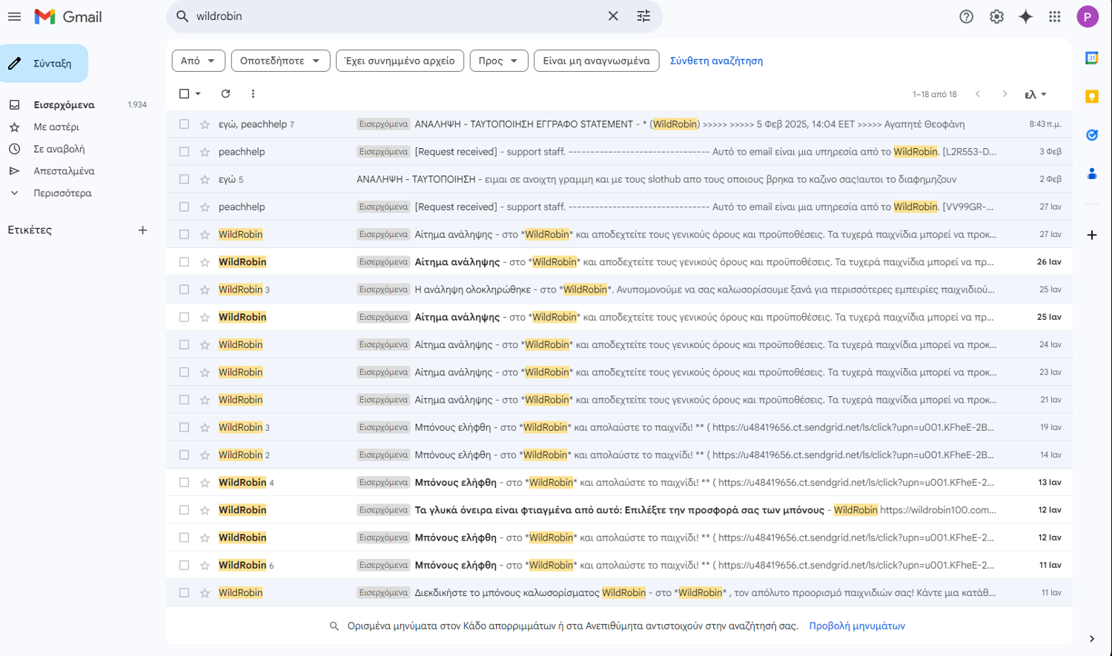1112x656 pixels.
Task: Open the Google apps grid
Action: coord(1054,16)
